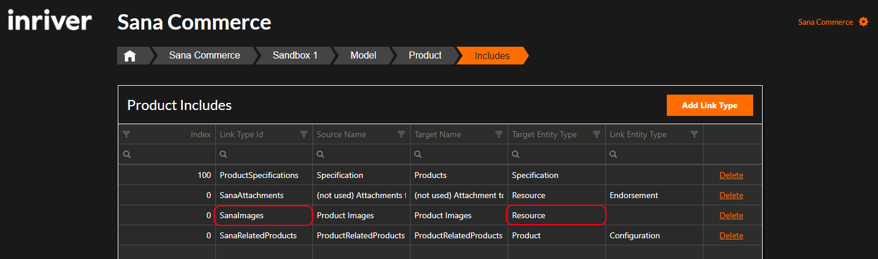Click the Target Entity Type search box
Screen dimensions: 878x259
coord(557,154)
